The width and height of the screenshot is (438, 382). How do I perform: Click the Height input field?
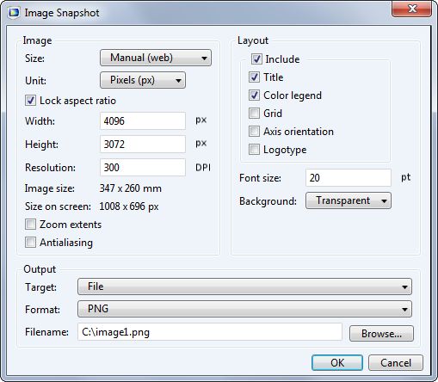coord(143,144)
